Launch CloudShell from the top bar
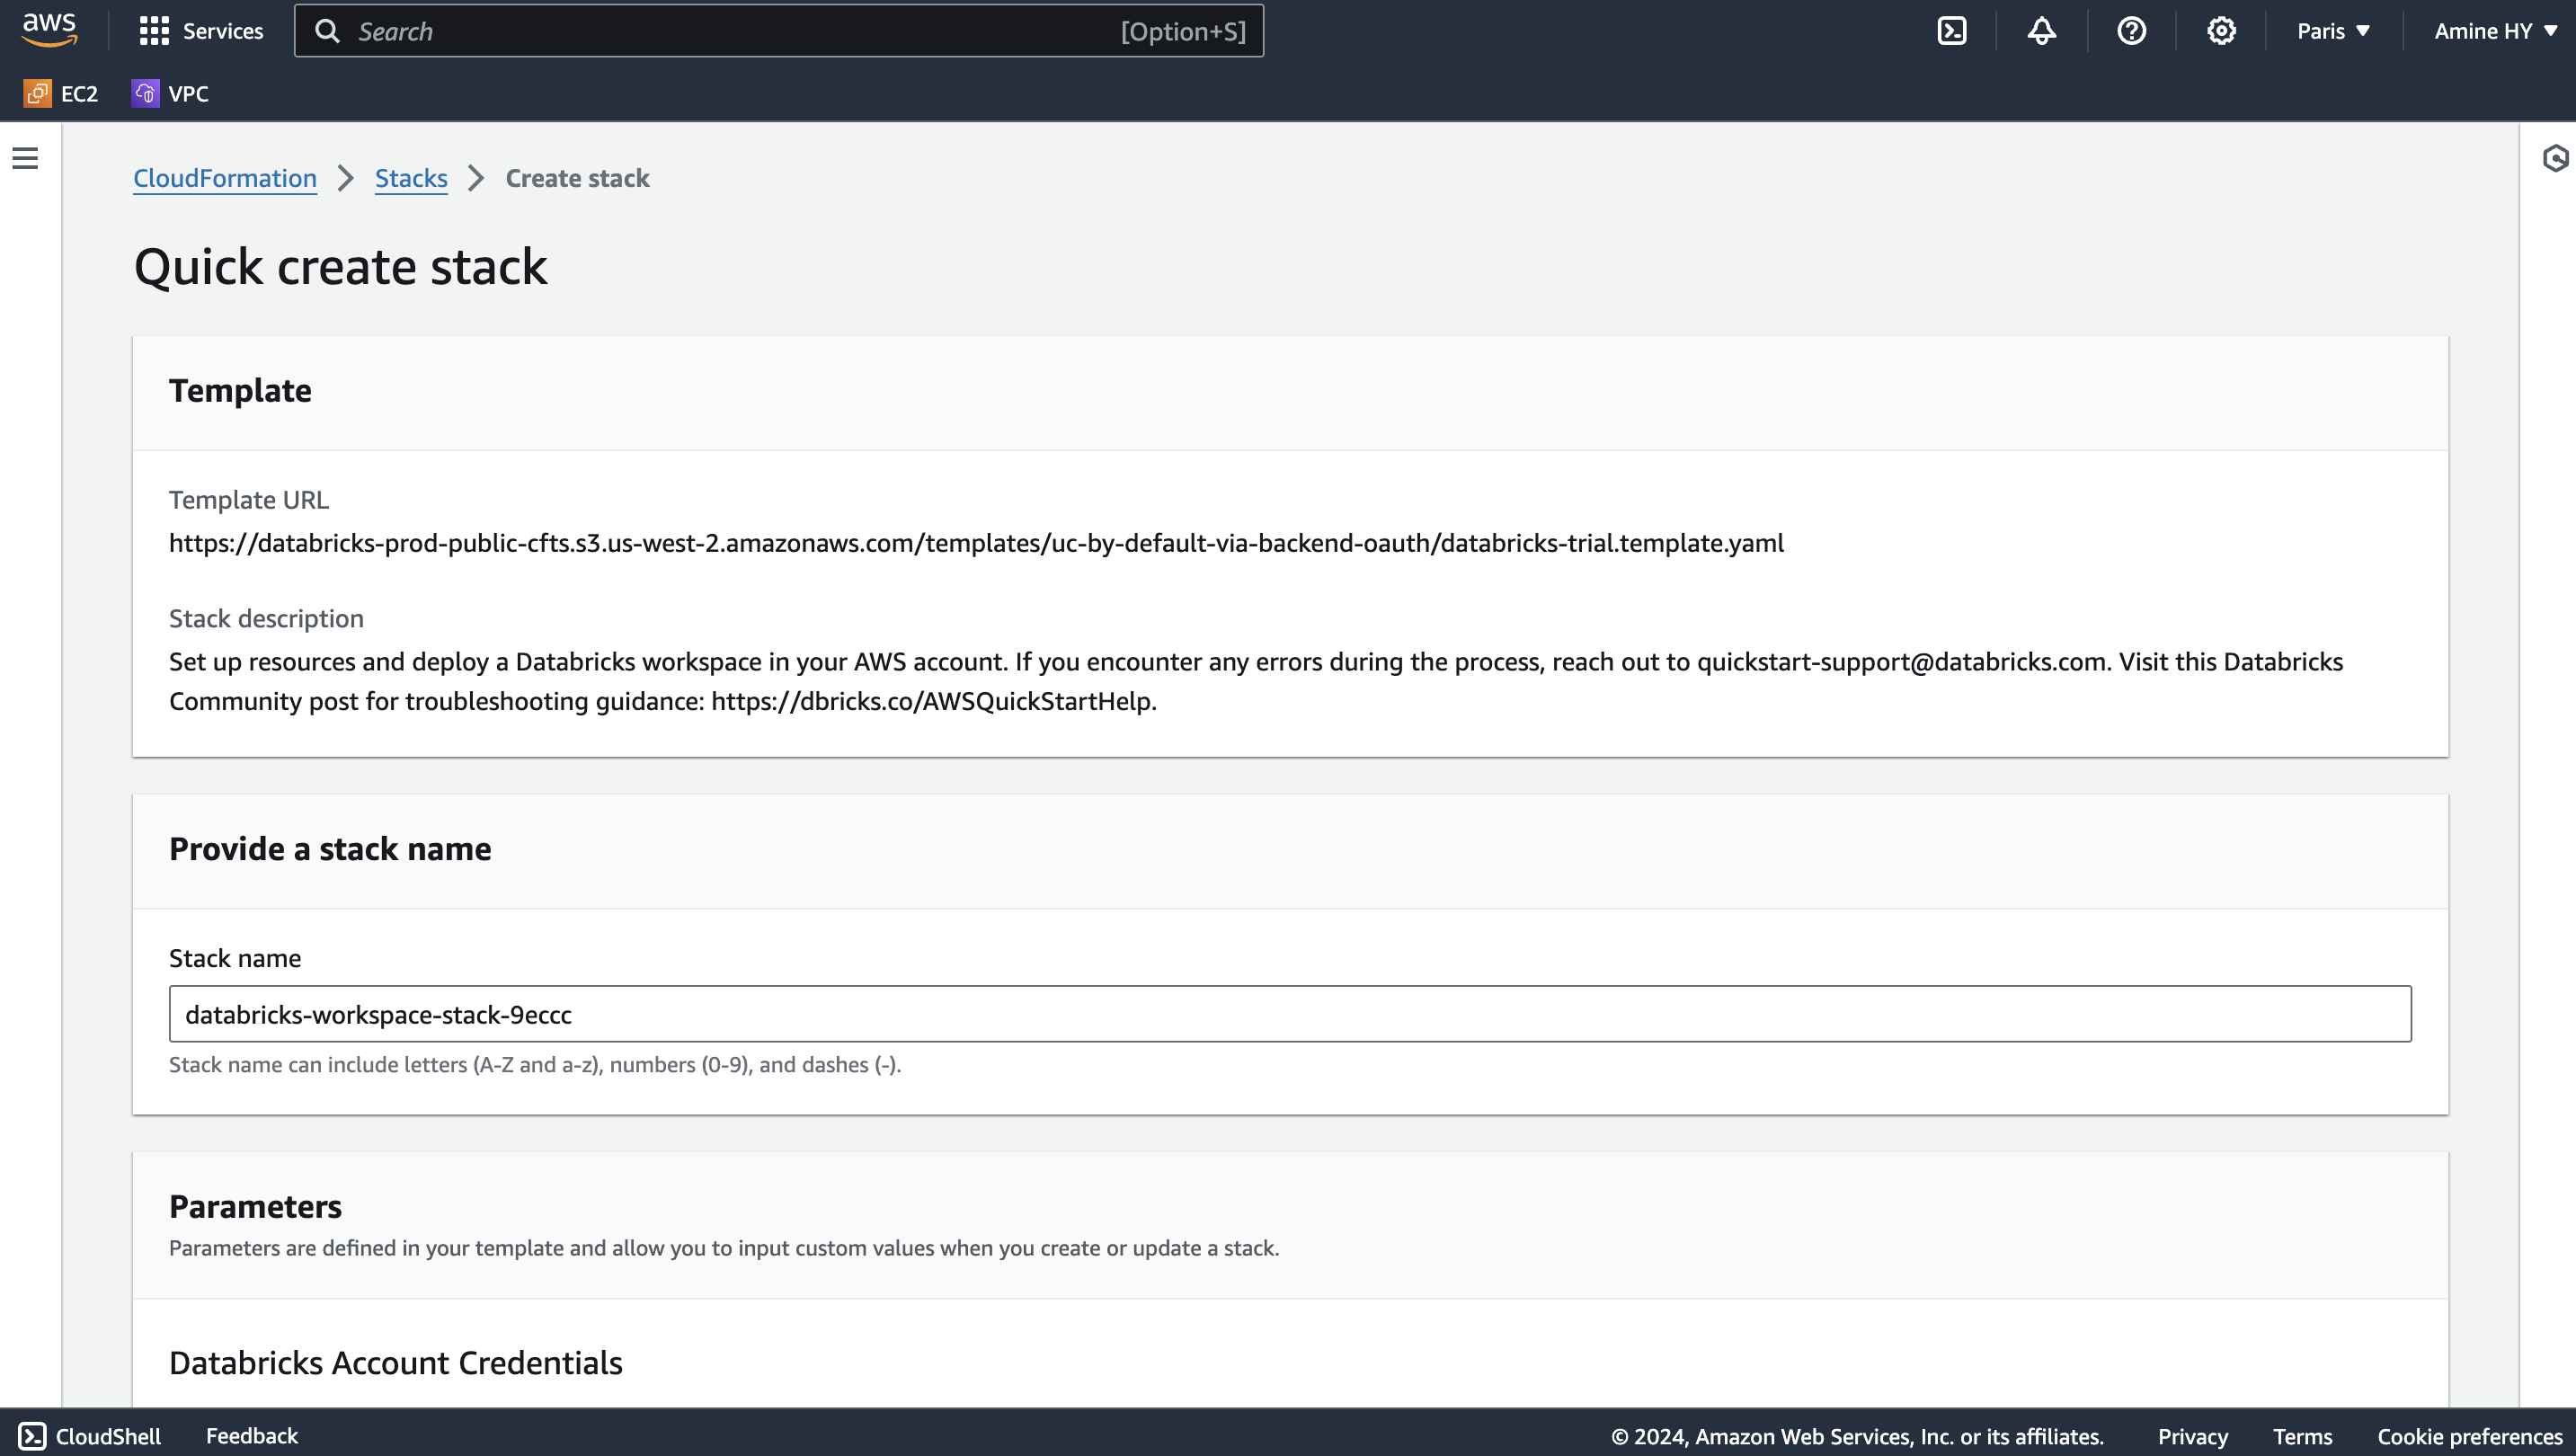Image resolution: width=2576 pixels, height=1456 pixels. 1951,31
